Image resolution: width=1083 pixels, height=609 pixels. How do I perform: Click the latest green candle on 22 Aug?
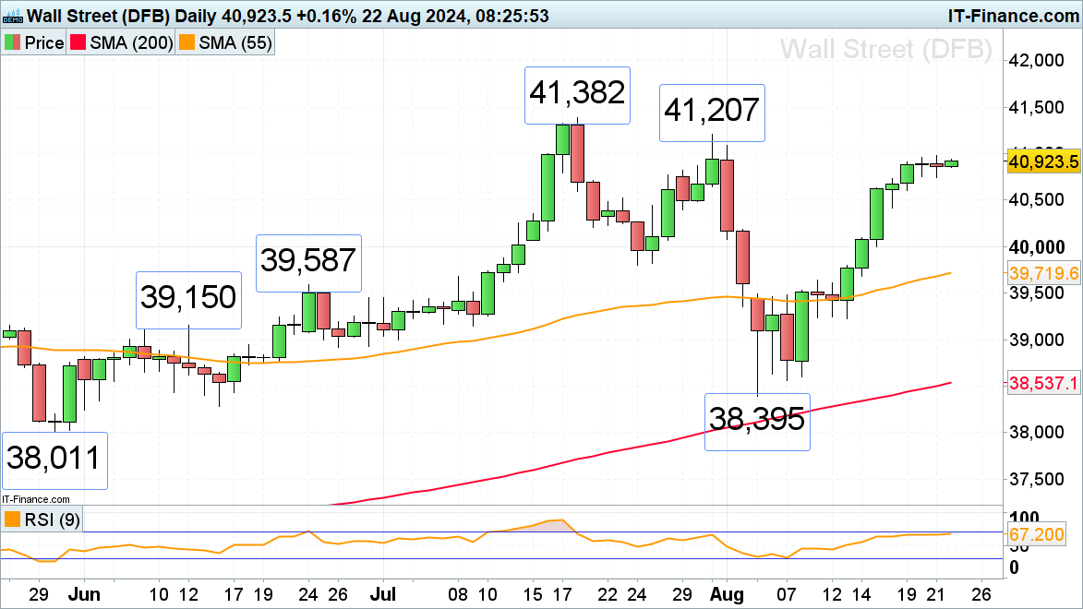951,163
